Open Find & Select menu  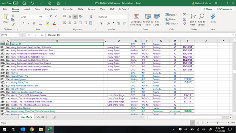tap(201, 20)
